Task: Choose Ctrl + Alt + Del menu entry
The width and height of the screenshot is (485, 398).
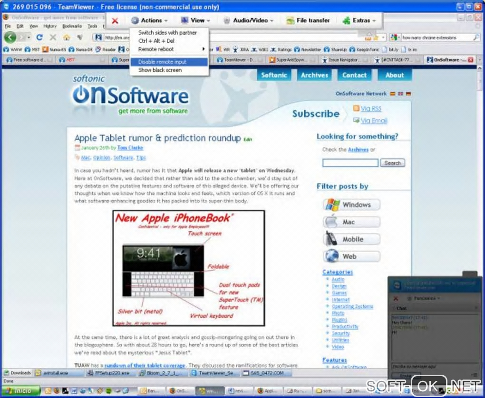Action: pyautogui.click(x=156, y=41)
